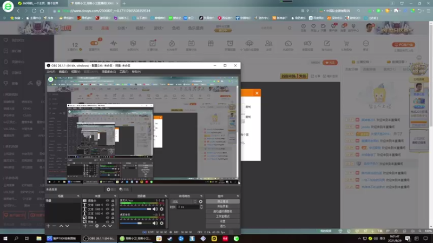
Task: Open OBS 工具(T) menu
Action: (x=124, y=72)
